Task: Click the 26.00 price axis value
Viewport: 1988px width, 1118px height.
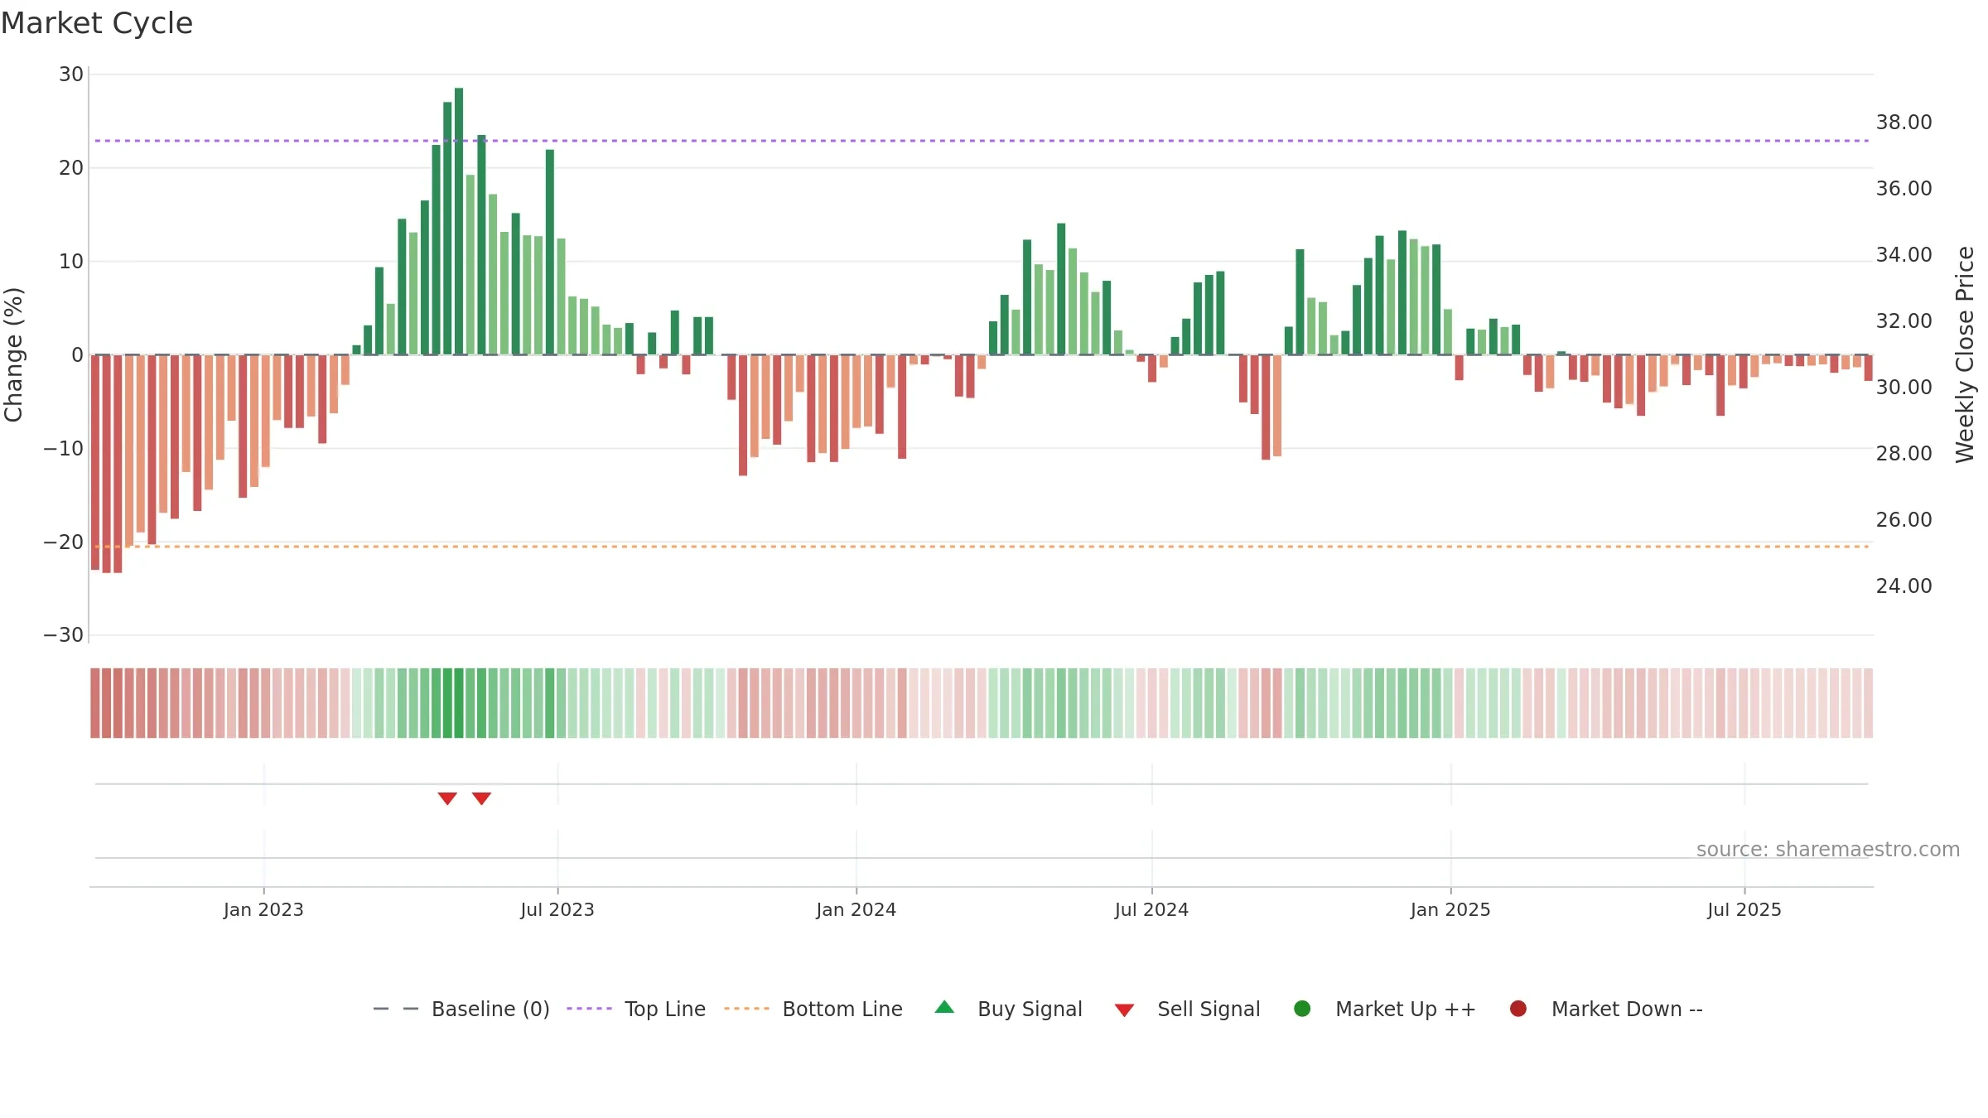Action: 1904,520
